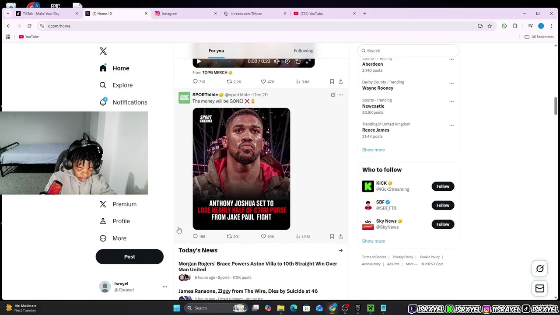Click the Post button
This screenshot has width=560, height=315.
[129, 257]
